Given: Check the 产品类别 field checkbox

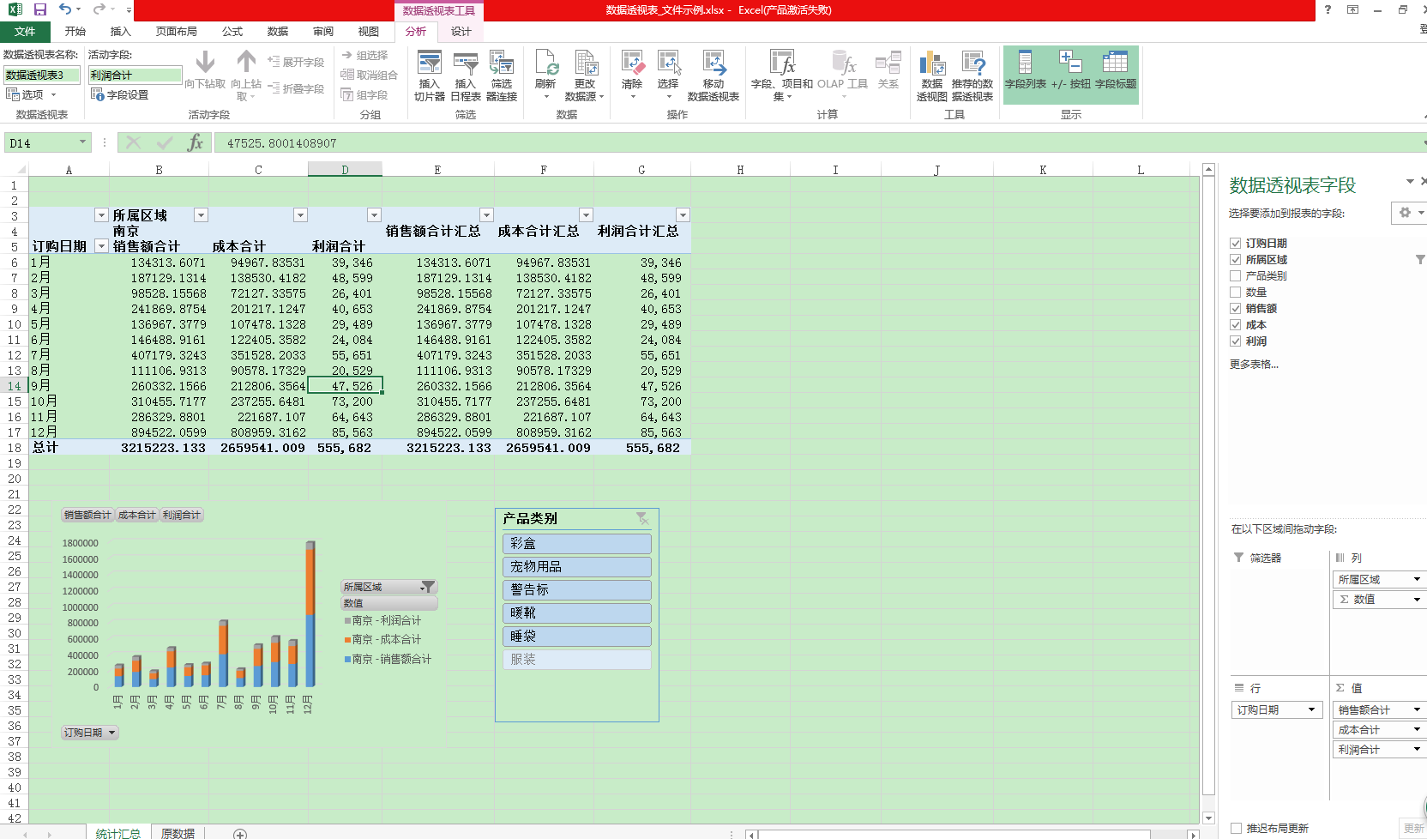Looking at the screenshot, I should pos(1236,276).
